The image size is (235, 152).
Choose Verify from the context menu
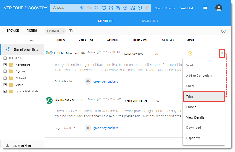click(204, 65)
